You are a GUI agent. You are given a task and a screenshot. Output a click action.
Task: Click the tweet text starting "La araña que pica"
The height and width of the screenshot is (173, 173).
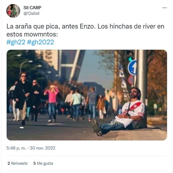coord(85,30)
